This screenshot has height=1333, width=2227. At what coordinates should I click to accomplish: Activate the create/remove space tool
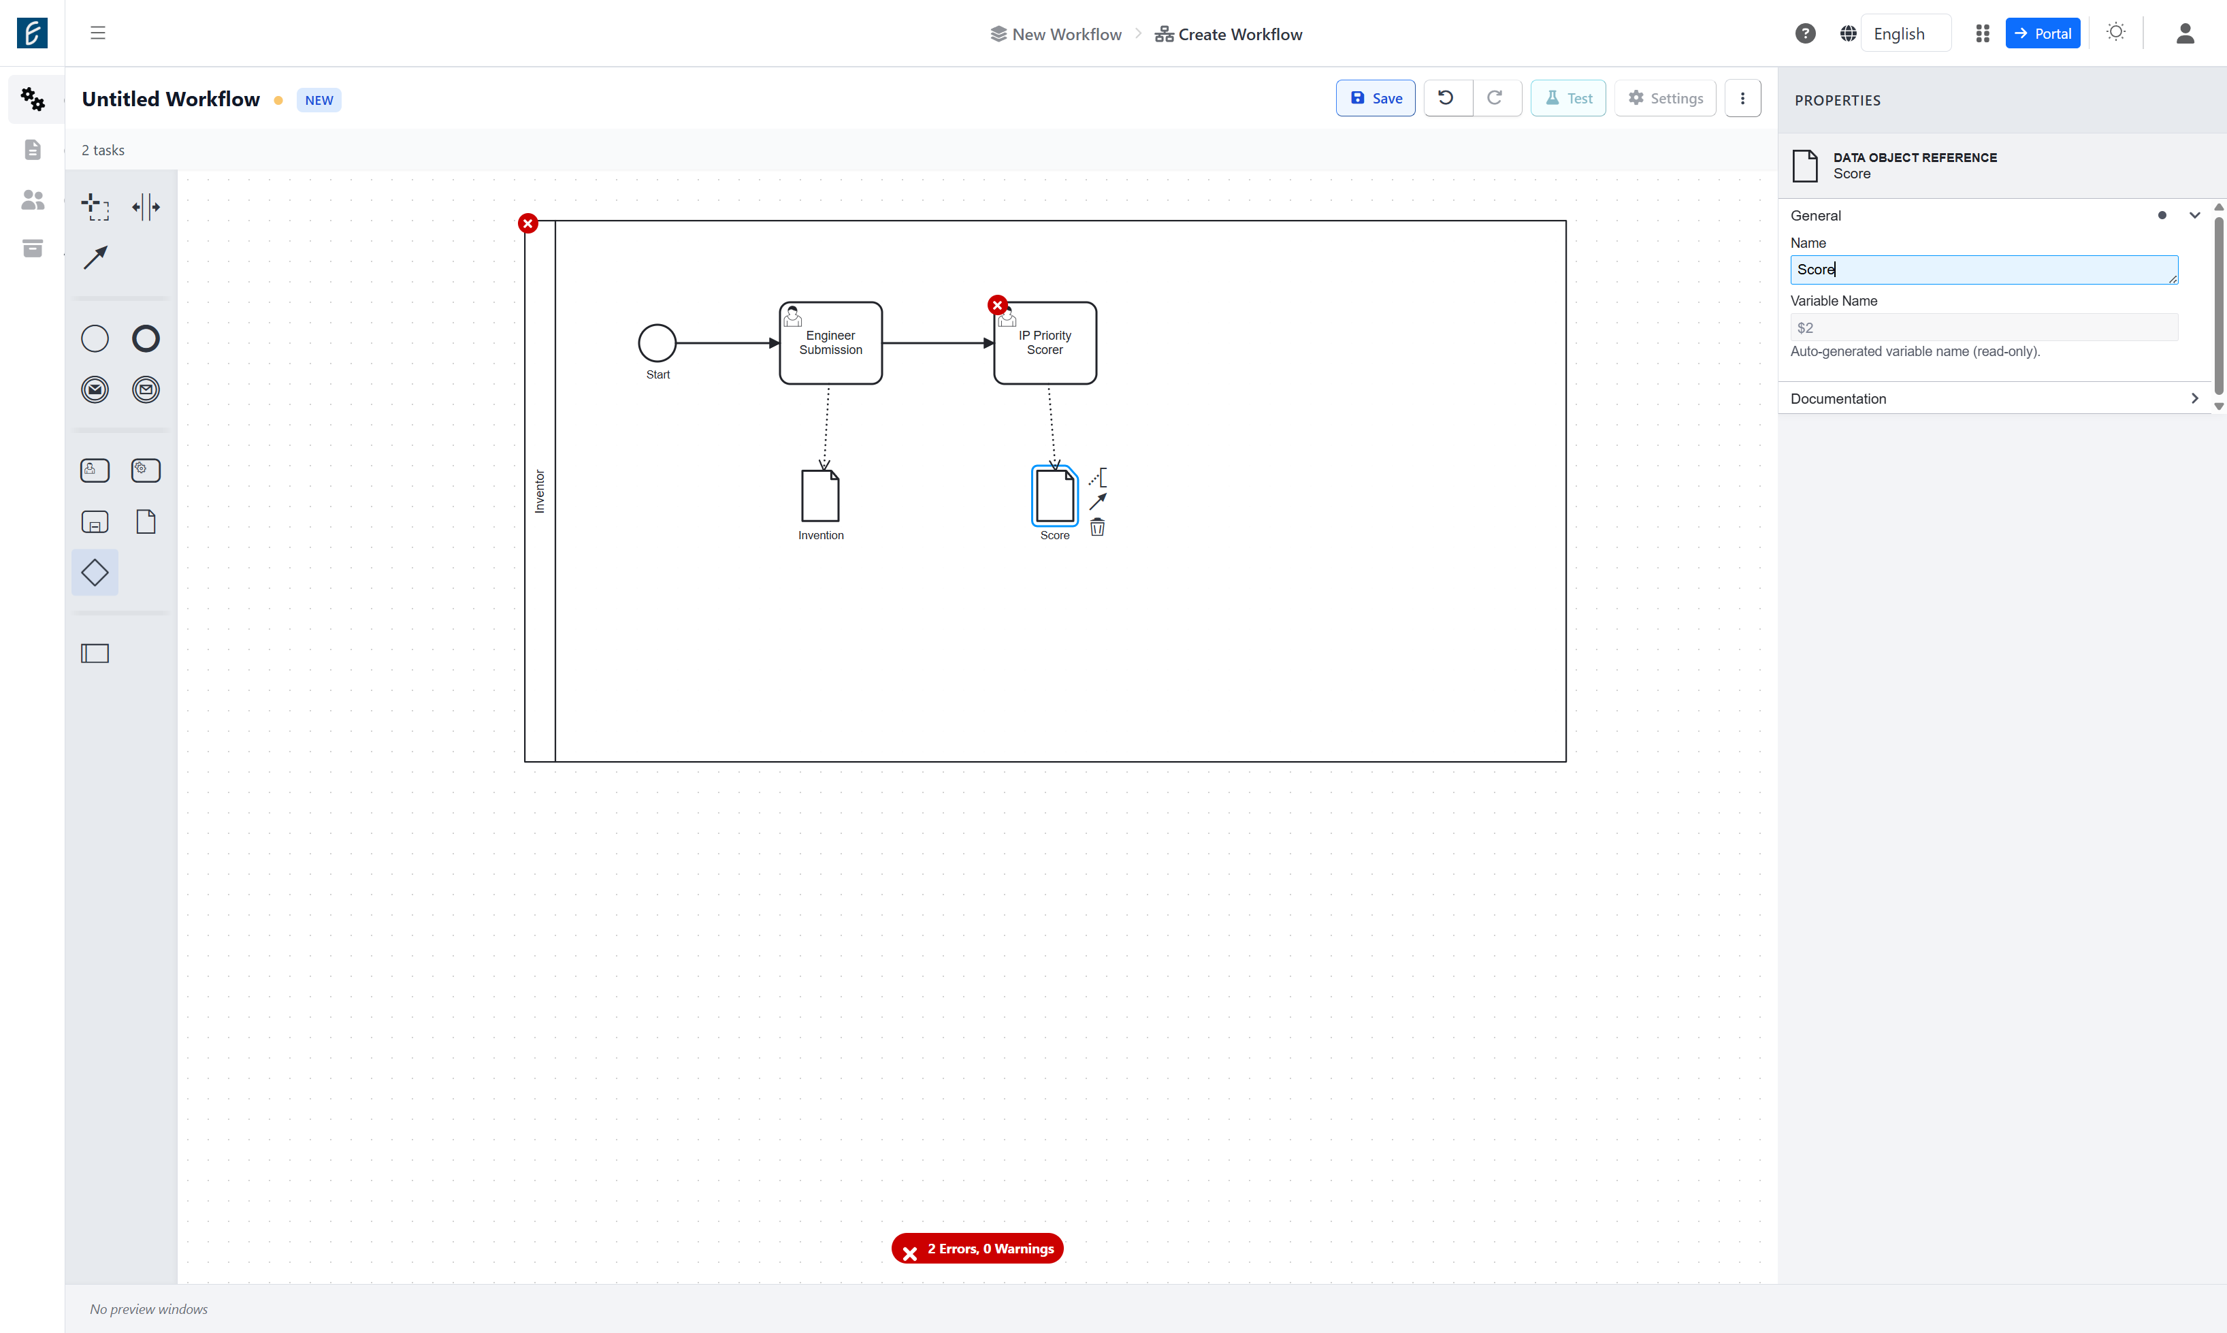146,206
